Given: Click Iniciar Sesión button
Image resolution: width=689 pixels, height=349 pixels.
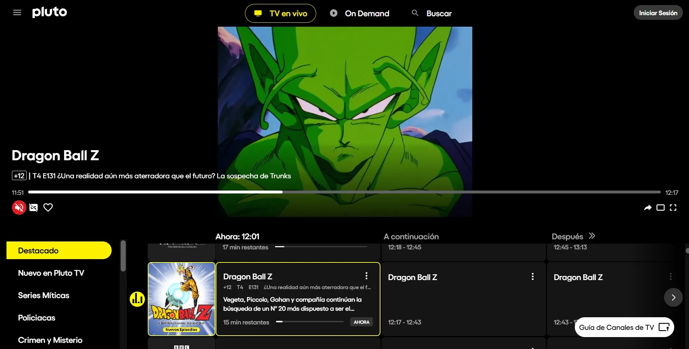Looking at the screenshot, I should click(x=658, y=13).
